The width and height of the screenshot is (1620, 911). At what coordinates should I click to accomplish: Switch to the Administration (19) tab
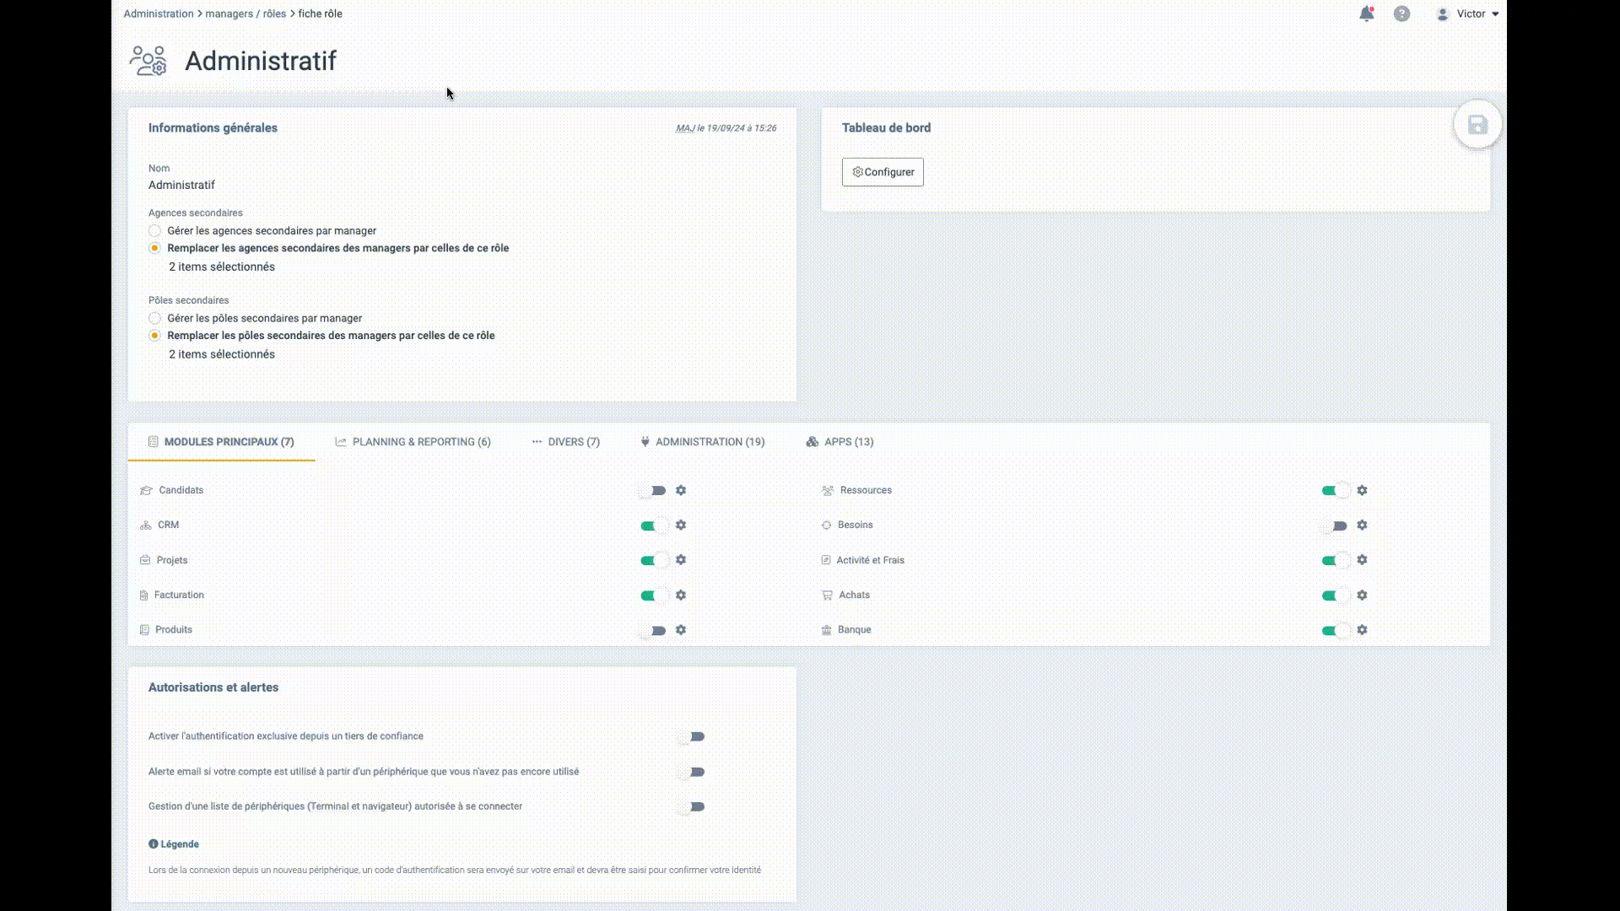702,442
